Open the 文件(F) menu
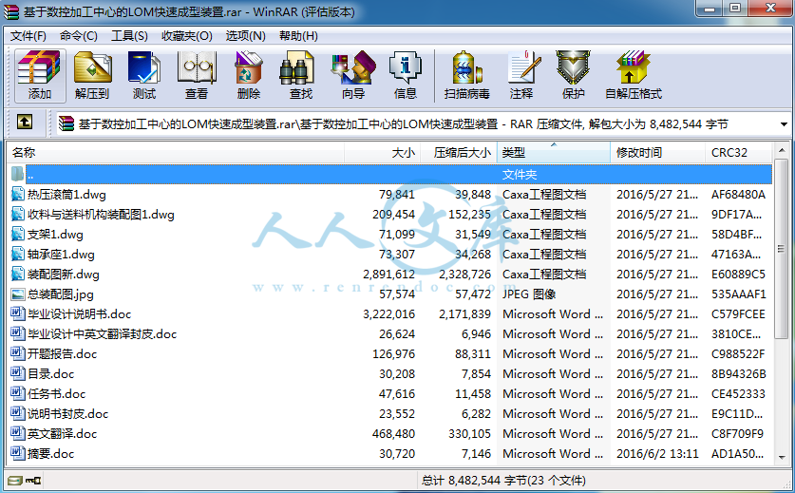Screen dimensions: 795x493 pos(28,36)
